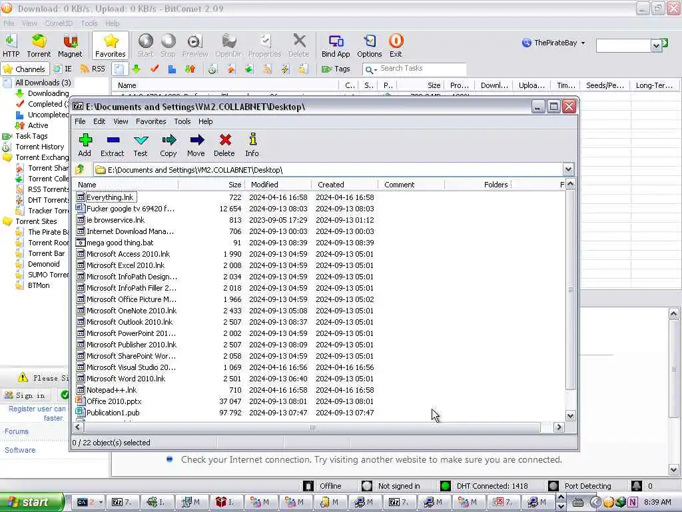Open the Tags button in BitComet
The image size is (682, 512).
click(x=336, y=69)
